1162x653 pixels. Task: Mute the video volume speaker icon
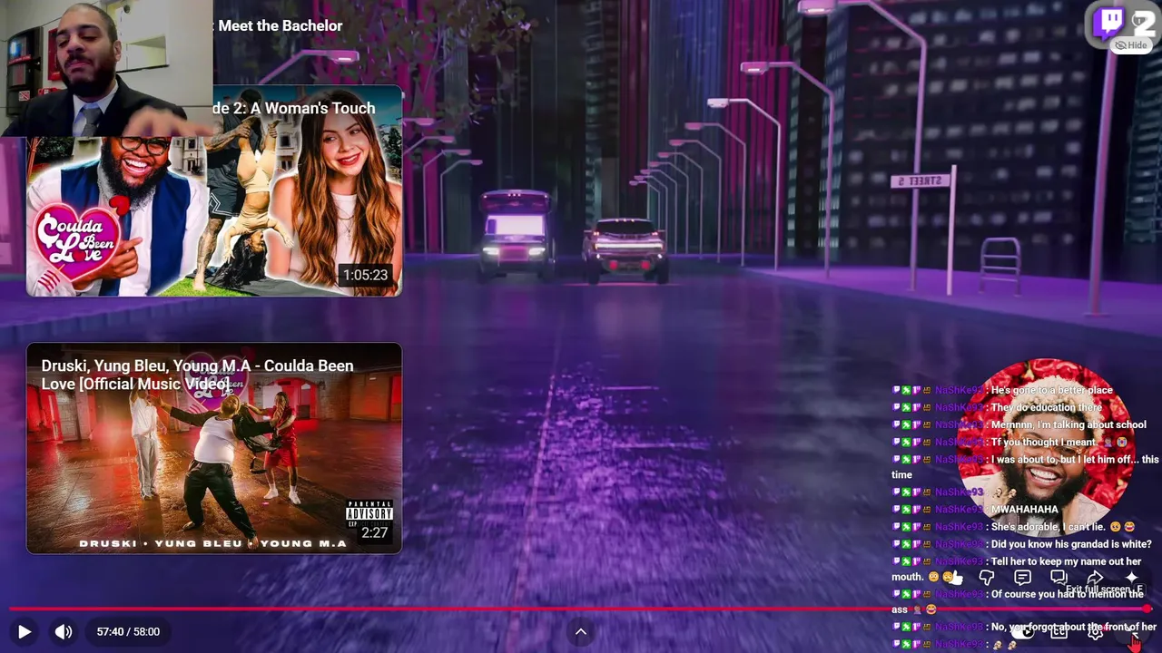pyautogui.click(x=63, y=632)
